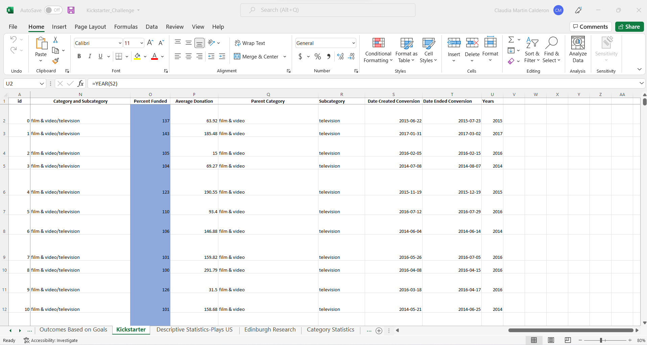Click the search box in title bar
This screenshot has width=647, height=345.
tap(328, 10)
